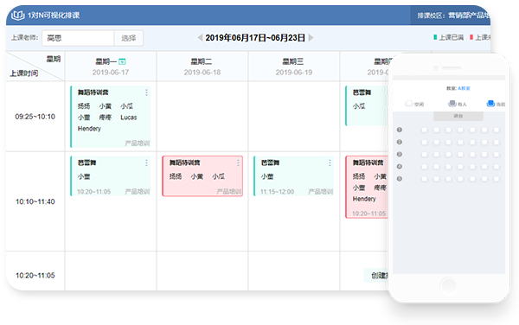The height and width of the screenshot is (325, 519).
Task: Click the book logo icon in header
Action: click(18, 16)
